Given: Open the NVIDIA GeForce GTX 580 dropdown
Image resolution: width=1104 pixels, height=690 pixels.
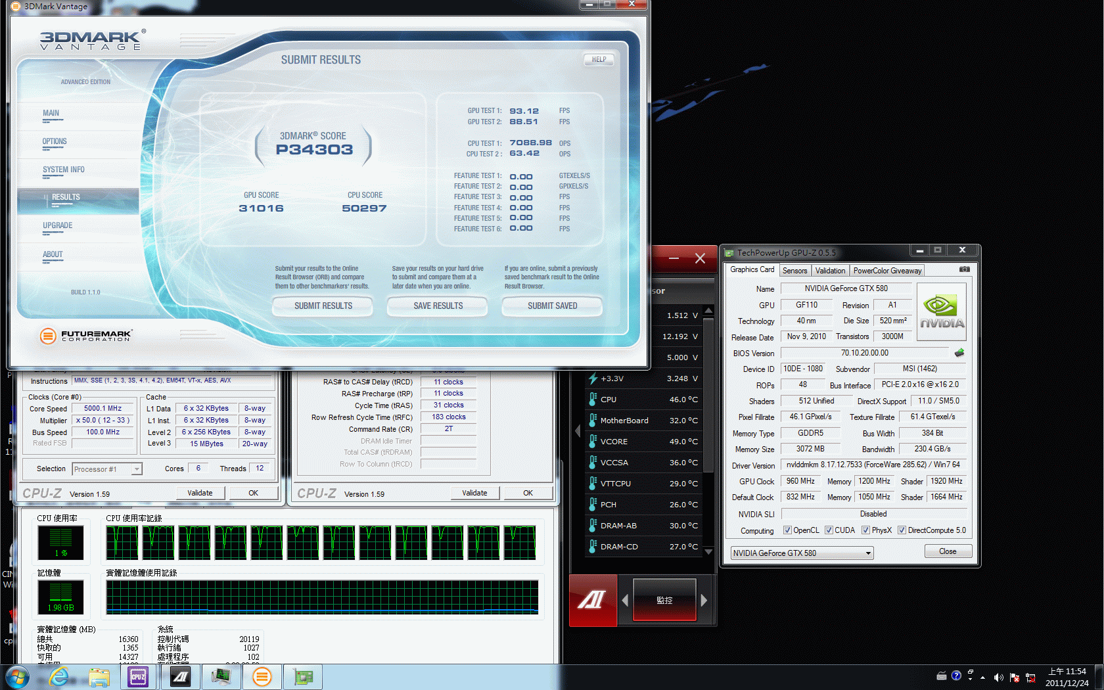Looking at the screenshot, I should (802, 553).
